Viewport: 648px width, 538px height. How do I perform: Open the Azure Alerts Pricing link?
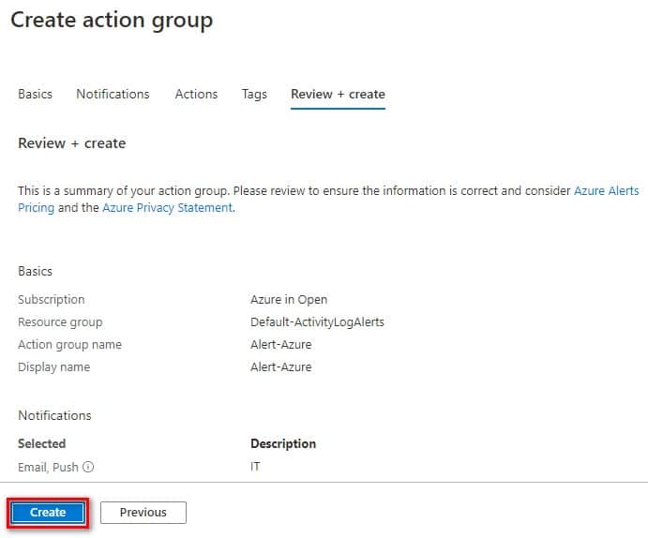[606, 190]
